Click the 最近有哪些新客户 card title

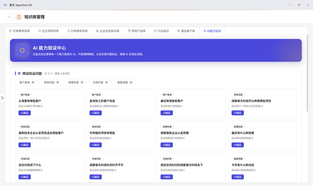coord(172,101)
